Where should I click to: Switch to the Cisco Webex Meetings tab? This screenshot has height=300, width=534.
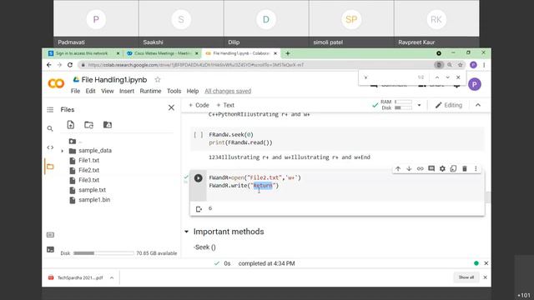162,53
